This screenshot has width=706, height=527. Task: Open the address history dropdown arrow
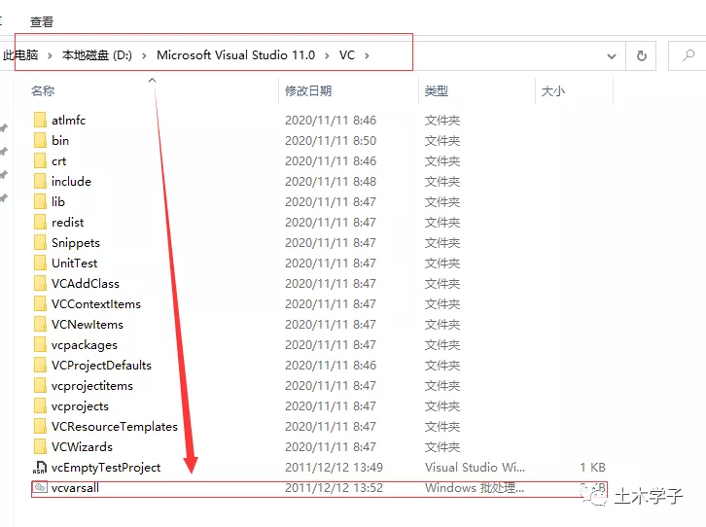pyautogui.click(x=611, y=56)
